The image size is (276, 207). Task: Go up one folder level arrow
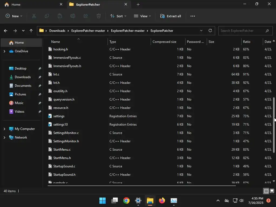point(31,31)
